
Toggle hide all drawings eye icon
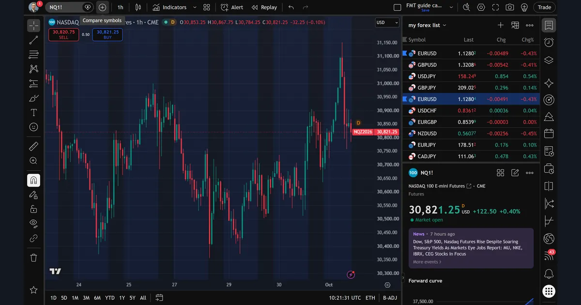tap(33, 223)
